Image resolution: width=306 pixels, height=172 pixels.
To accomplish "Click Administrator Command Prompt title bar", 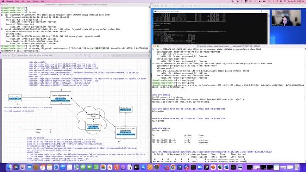I will (x=211, y=11).
